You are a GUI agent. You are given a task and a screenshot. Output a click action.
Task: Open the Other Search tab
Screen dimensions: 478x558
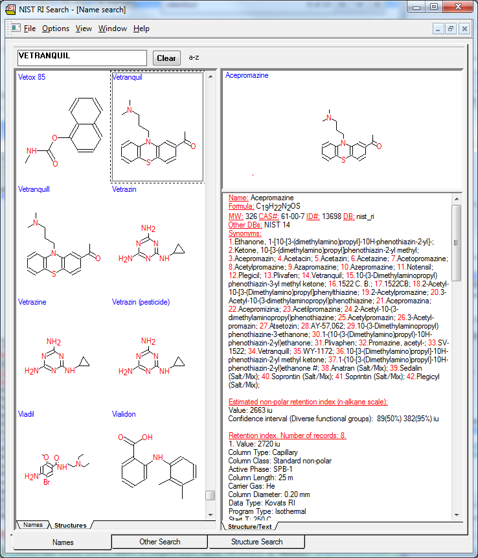click(160, 542)
